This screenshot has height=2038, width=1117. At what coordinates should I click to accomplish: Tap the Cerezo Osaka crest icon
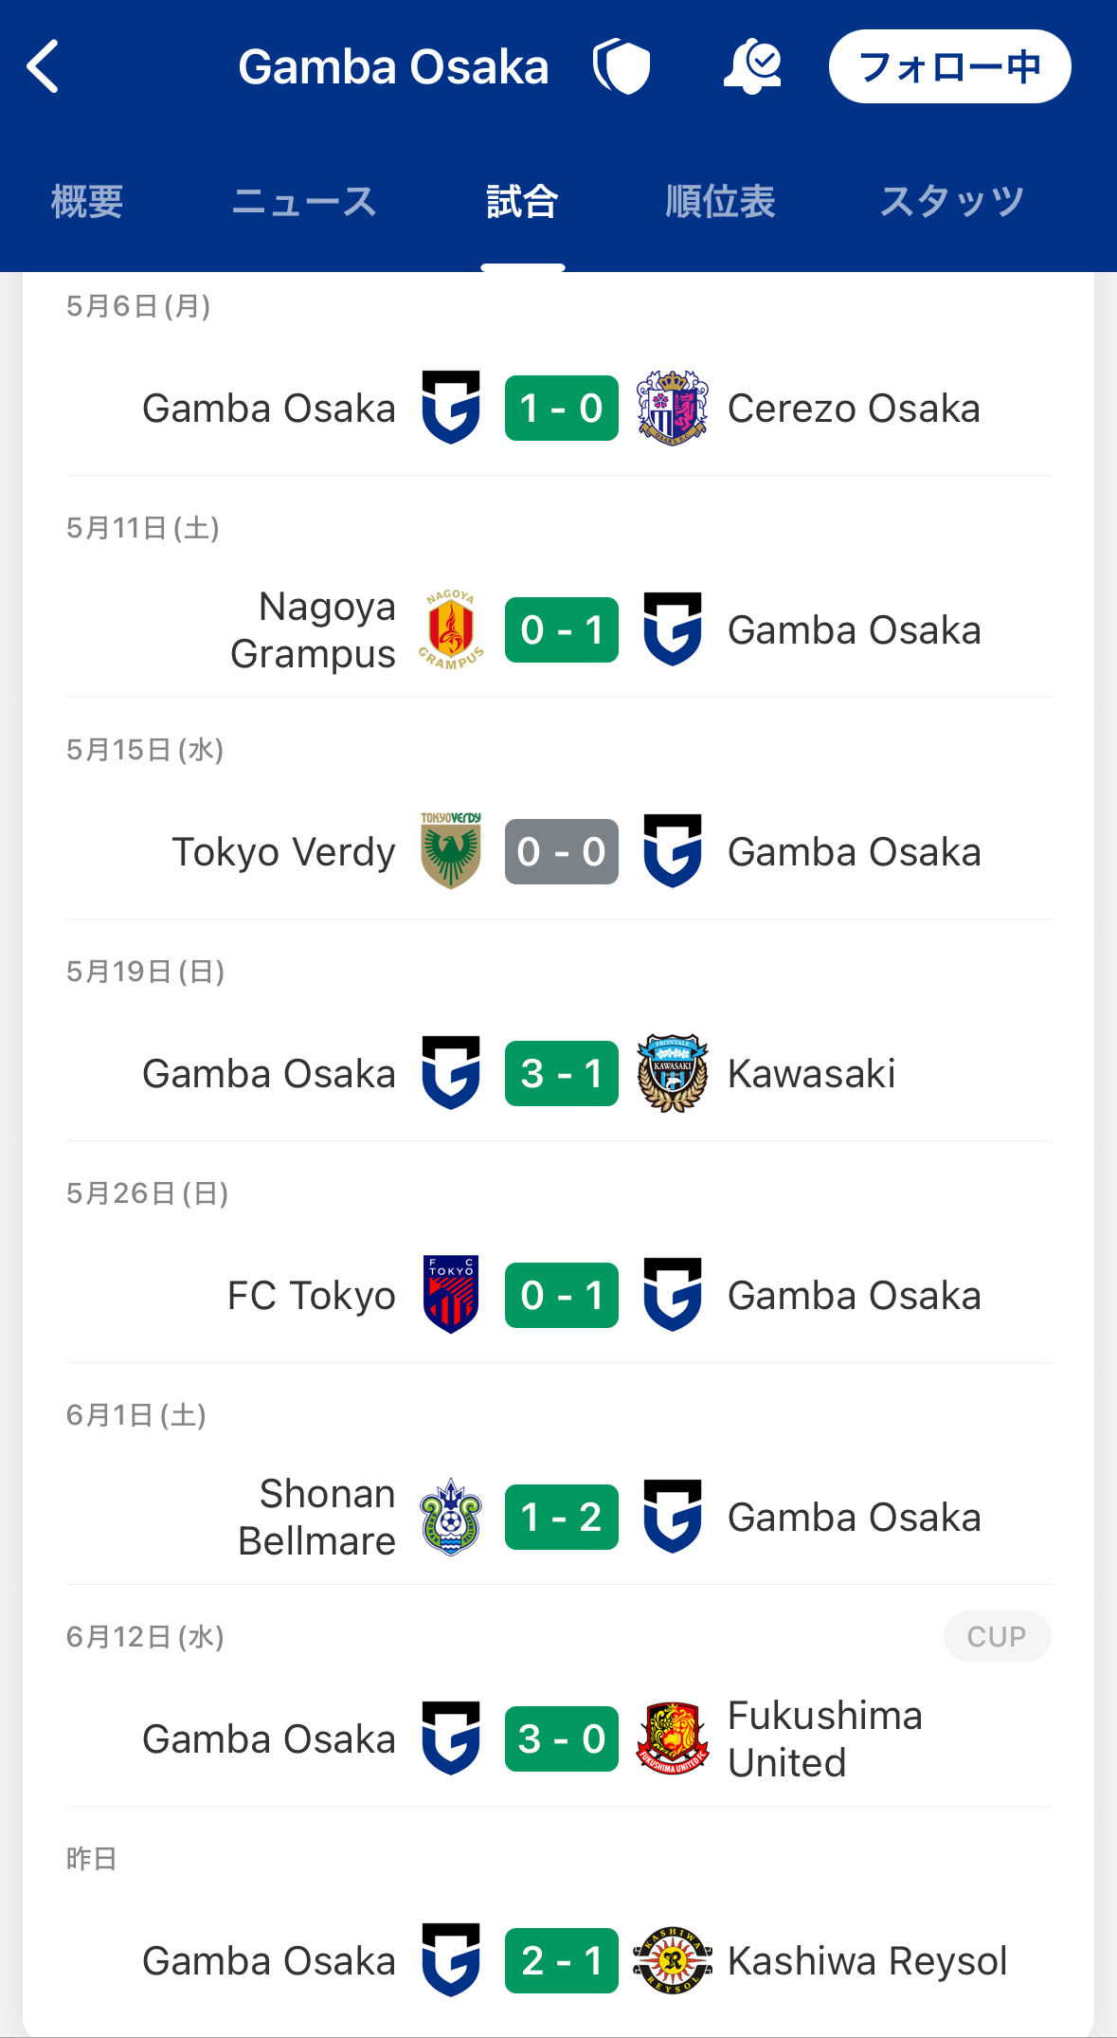(672, 409)
